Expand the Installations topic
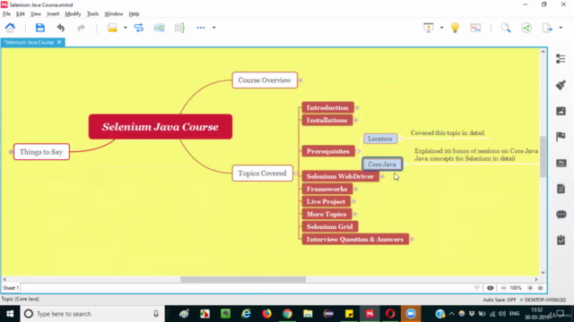The height and width of the screenshot is (322, 574). 355,120
